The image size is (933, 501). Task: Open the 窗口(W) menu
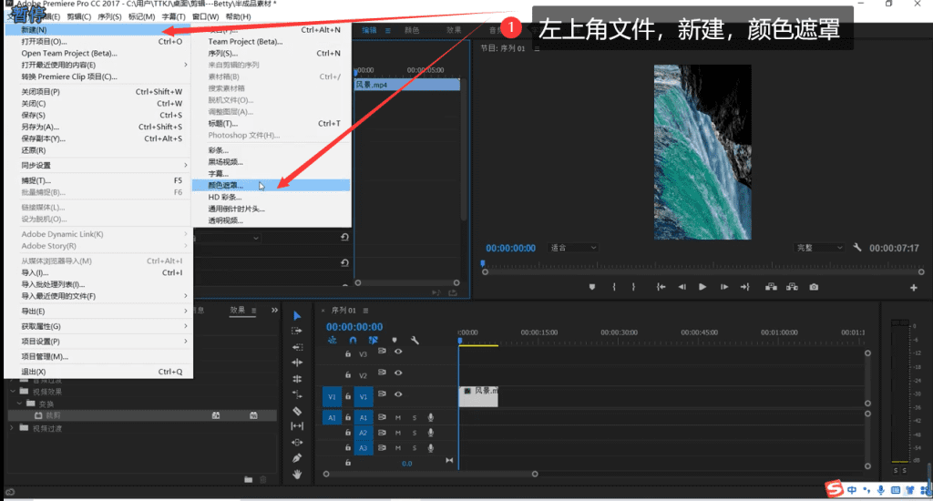pyautogui.click(x=205, y=16)
